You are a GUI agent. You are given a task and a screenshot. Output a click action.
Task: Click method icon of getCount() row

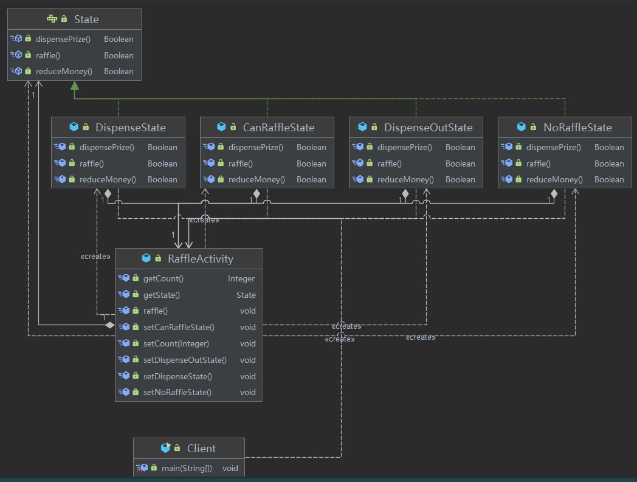coord(124,278)
